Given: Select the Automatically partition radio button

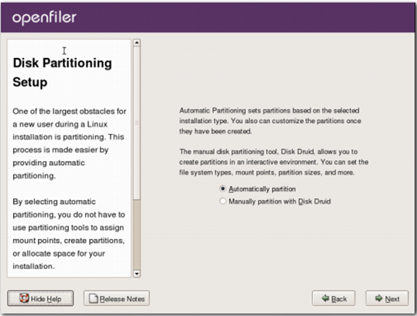Looking at the screenshot, I should (x=223, y=188).
